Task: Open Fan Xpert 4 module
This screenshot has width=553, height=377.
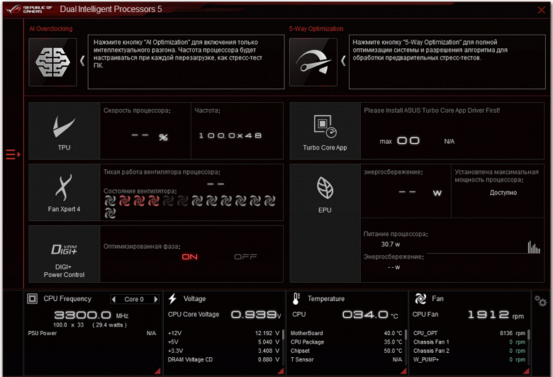Action: (x=65, y=193)
